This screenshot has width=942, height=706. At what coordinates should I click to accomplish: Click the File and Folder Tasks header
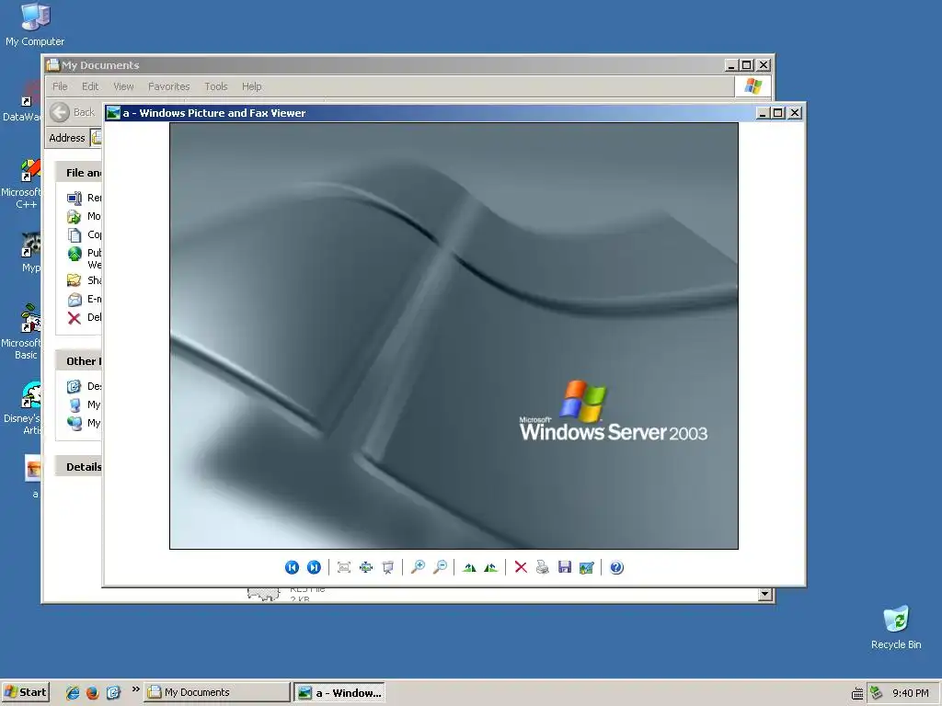pyautogui.click(x=79, y=172)
